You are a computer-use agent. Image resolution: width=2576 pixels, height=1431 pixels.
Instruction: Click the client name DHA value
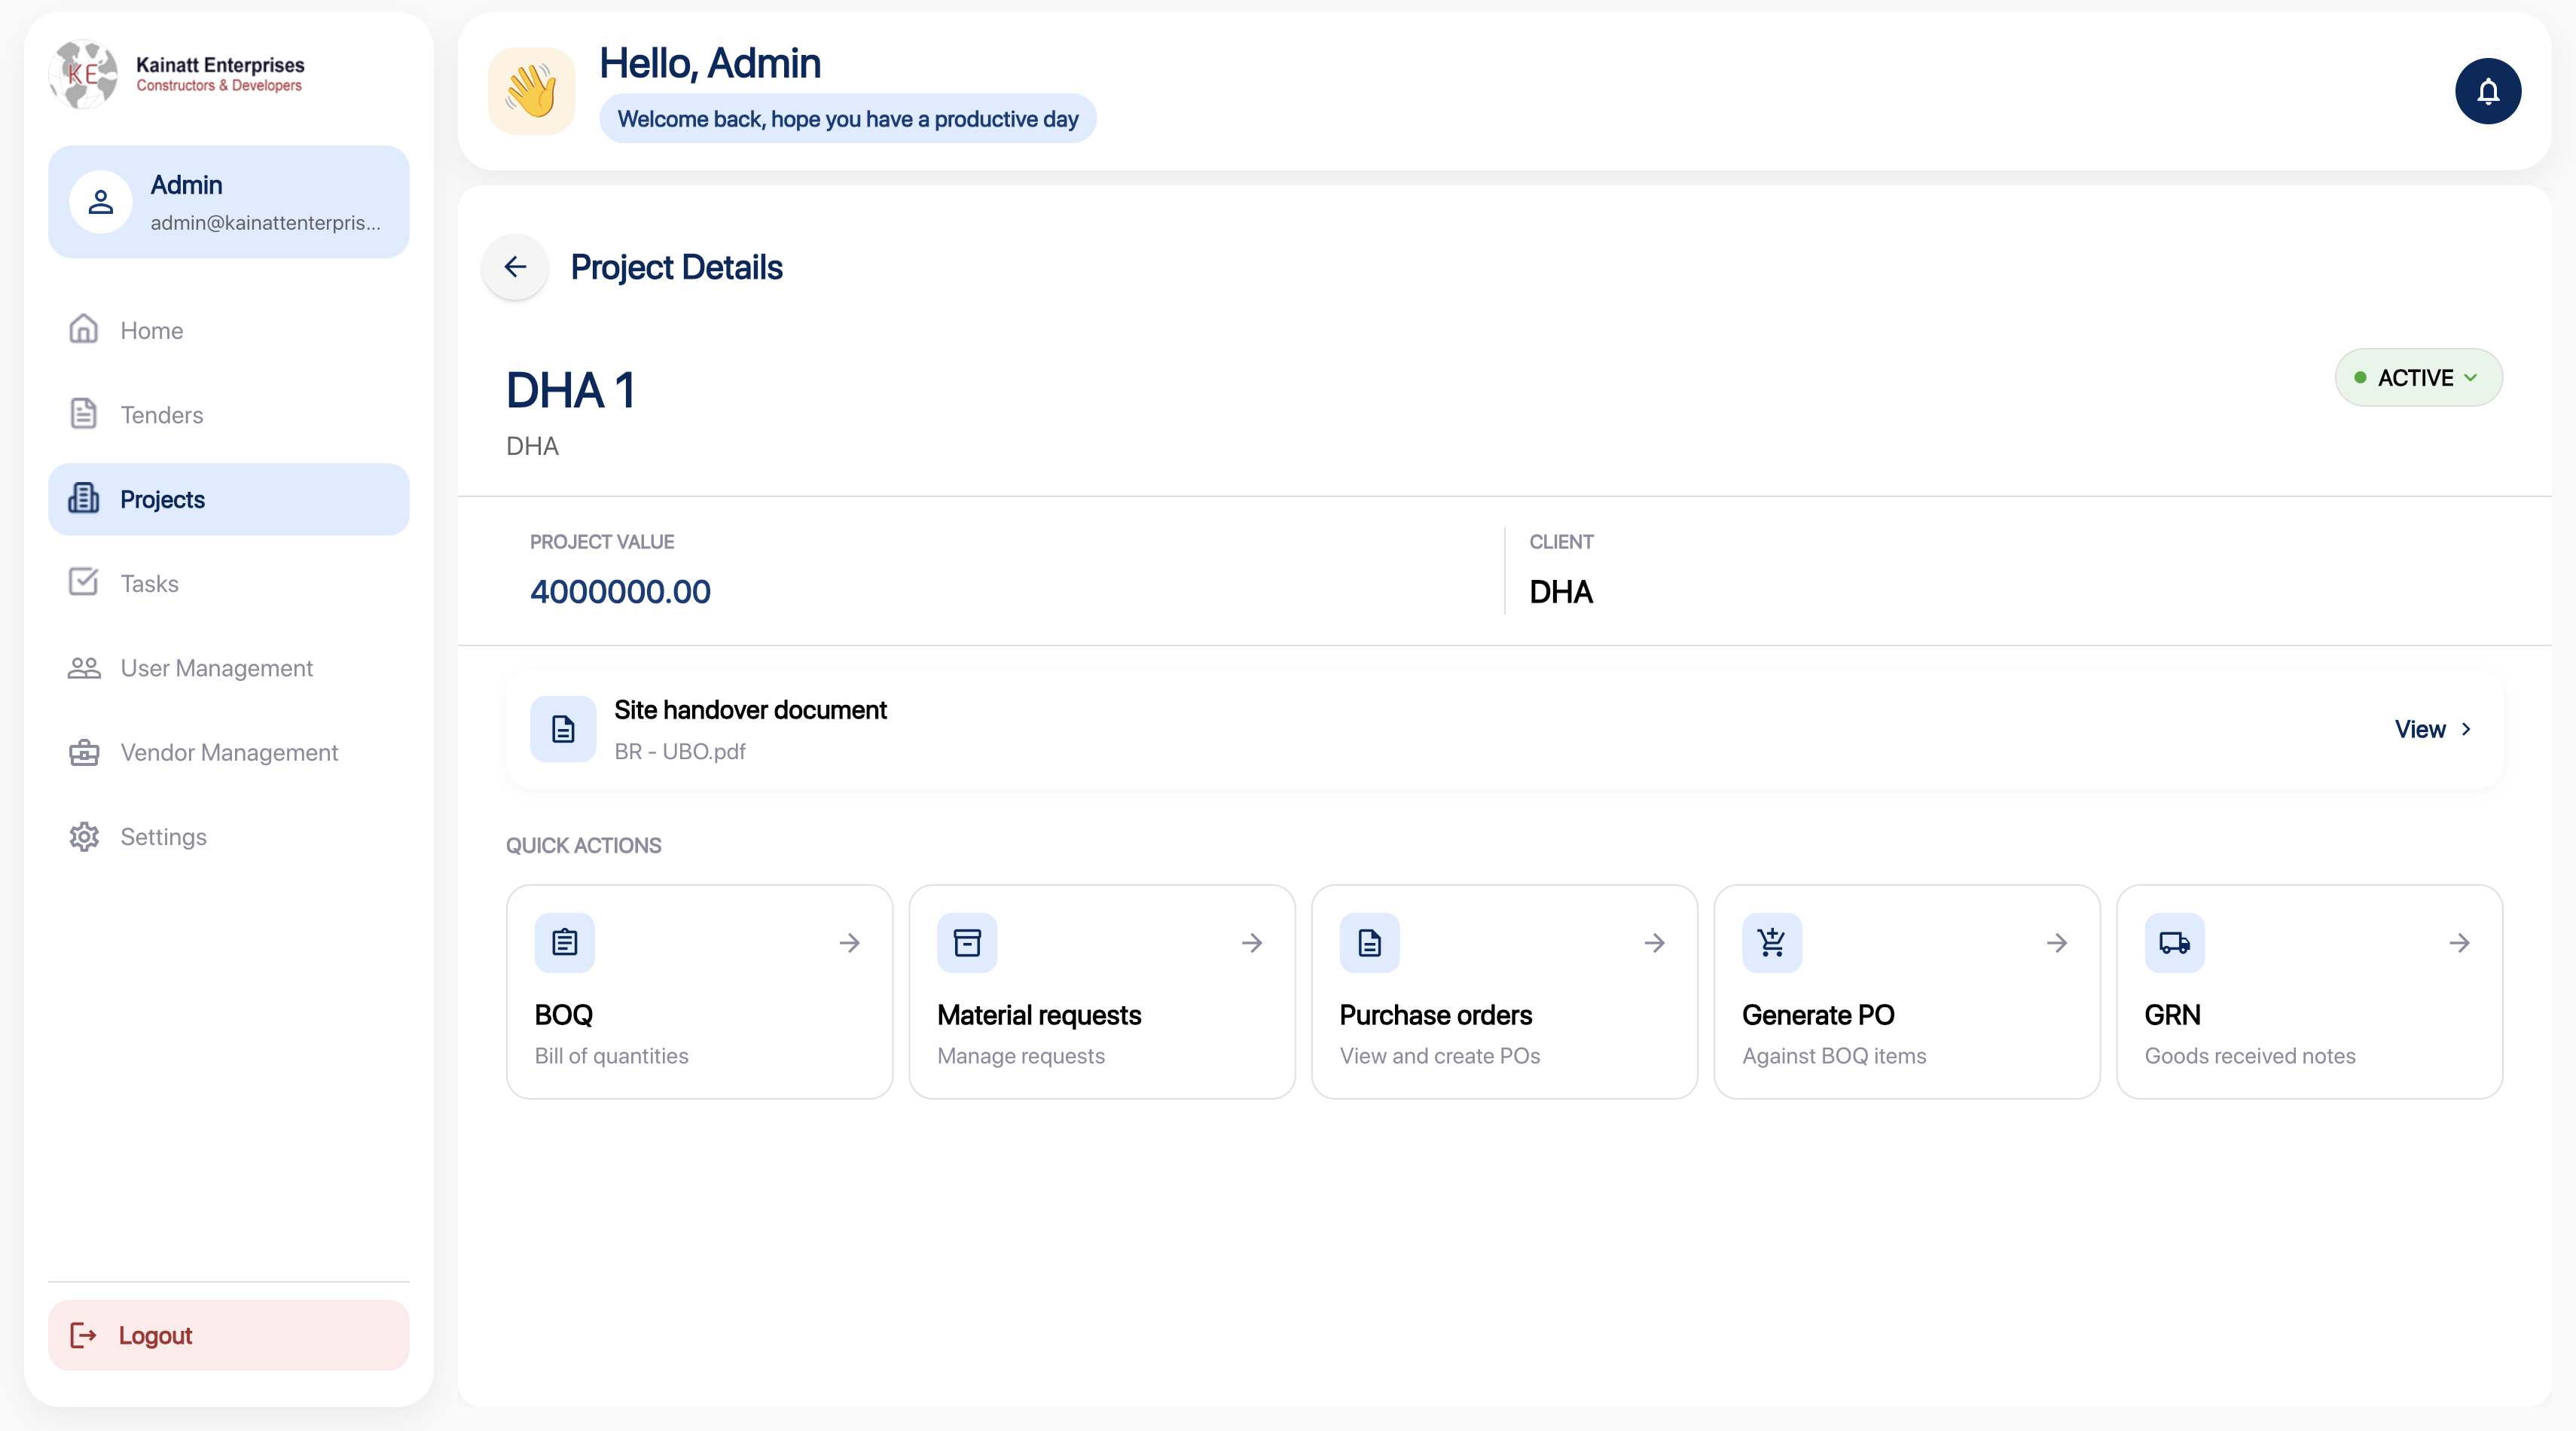tap(1561, 592)
